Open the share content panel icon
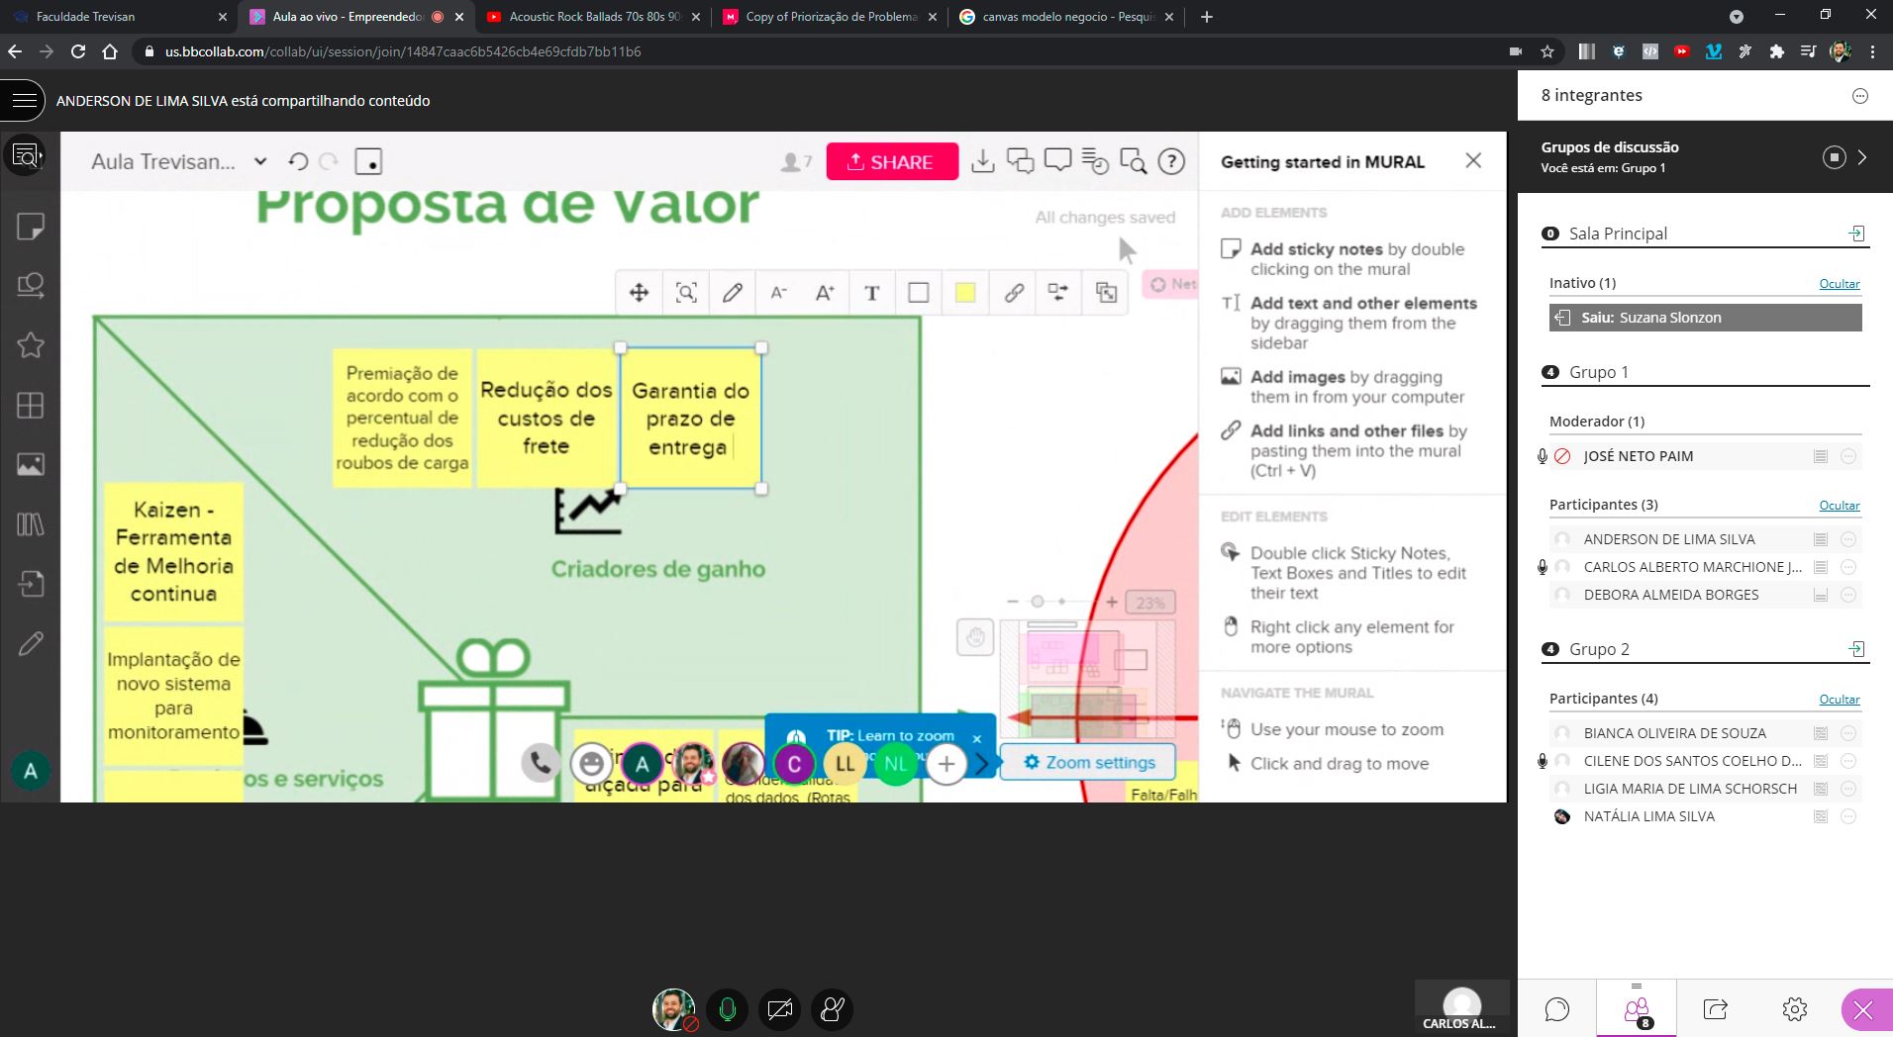The width and height of the screenshot is (1893, 1037). point(1715,1008)
